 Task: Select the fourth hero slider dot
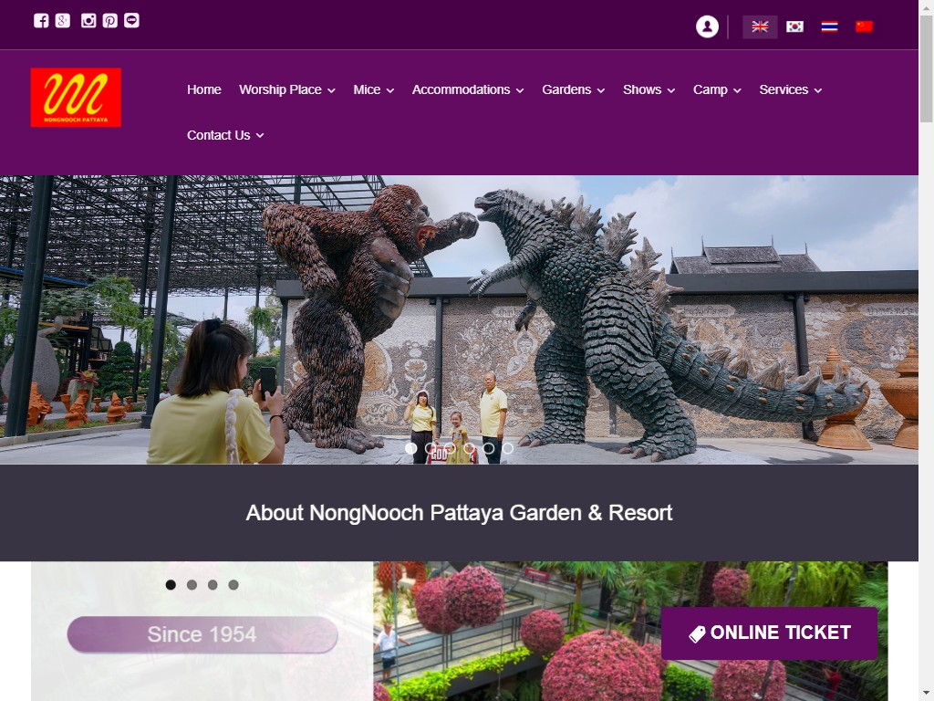tap(469, 448)
